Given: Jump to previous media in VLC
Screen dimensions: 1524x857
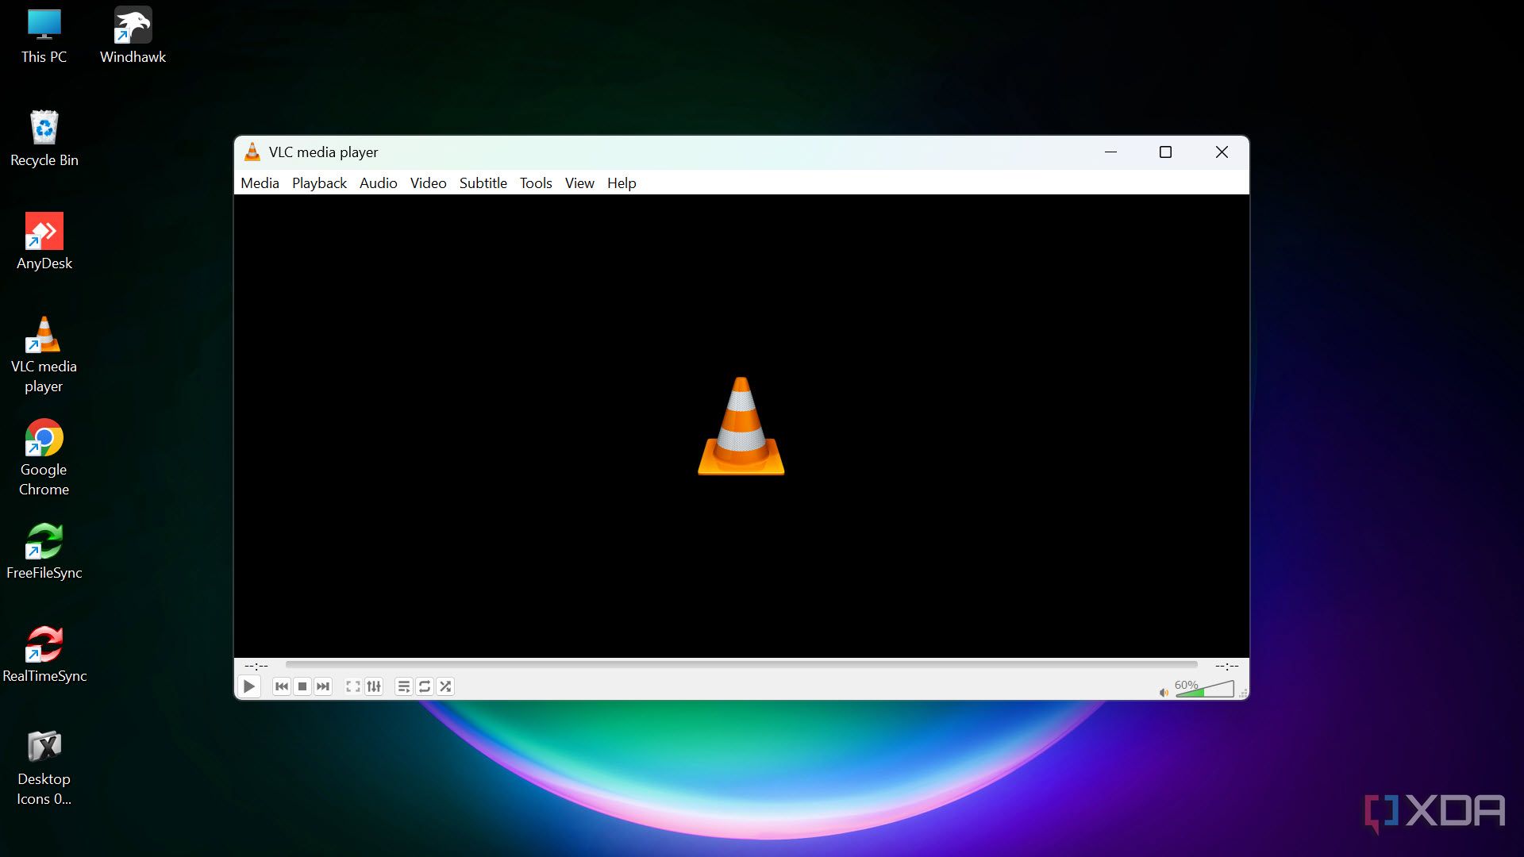Looking at the screenshot, I should pyautogui.click(x=282, y=686).
